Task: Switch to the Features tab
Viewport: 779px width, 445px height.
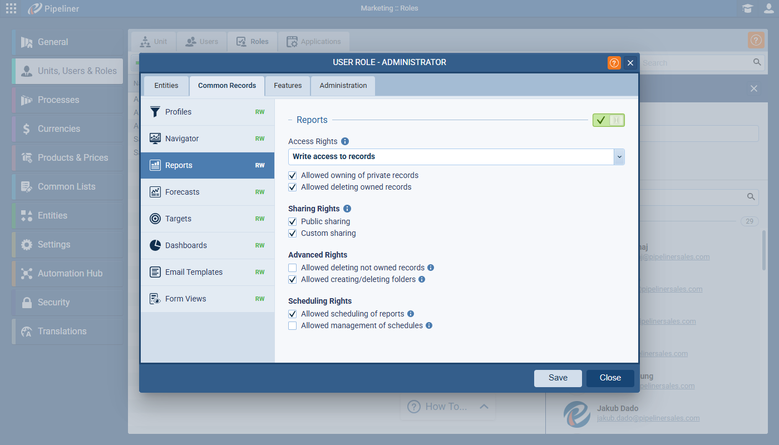Action: coord(288,86)
